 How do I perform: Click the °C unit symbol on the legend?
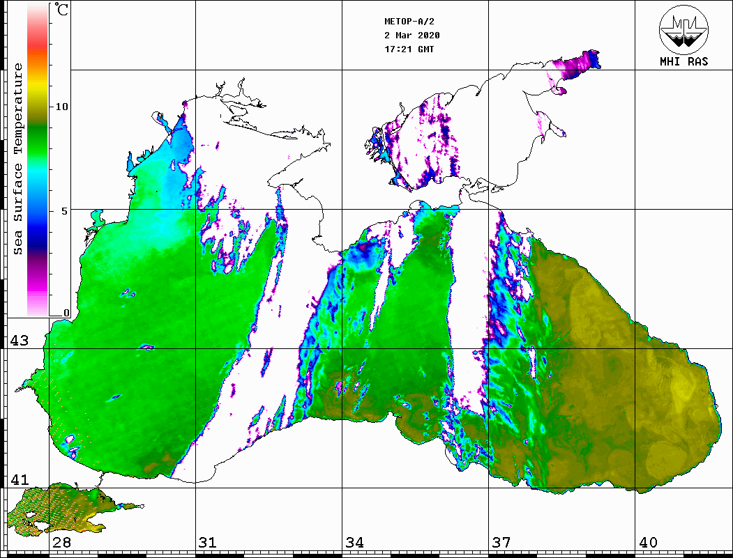(61, 10)
